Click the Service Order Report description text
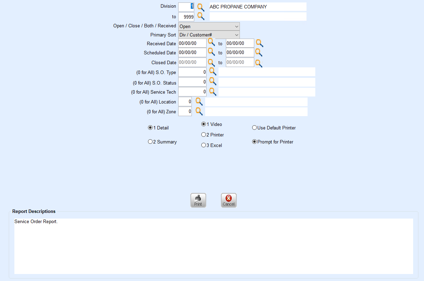The height and width of the screenshot is (281, 424). coord(36,222)
